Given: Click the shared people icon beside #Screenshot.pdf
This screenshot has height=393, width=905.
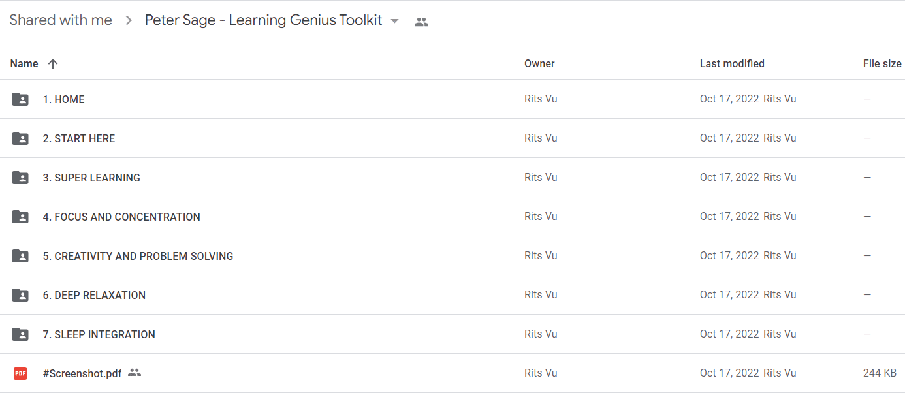Looking at the screenshot, I should [x=135, y=373].
